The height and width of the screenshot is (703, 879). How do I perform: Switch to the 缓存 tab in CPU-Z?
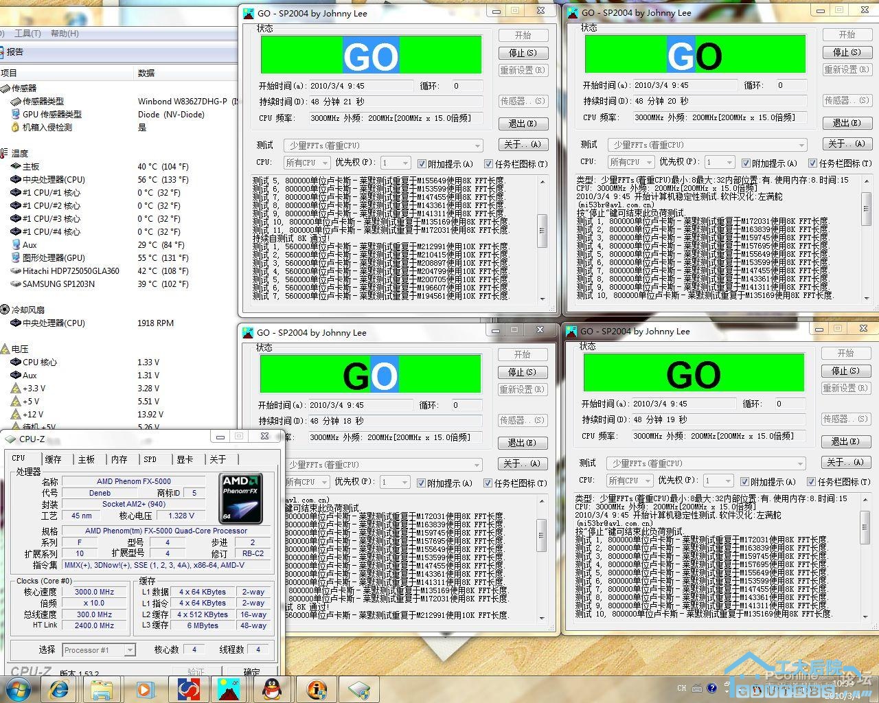pos(53,459)
